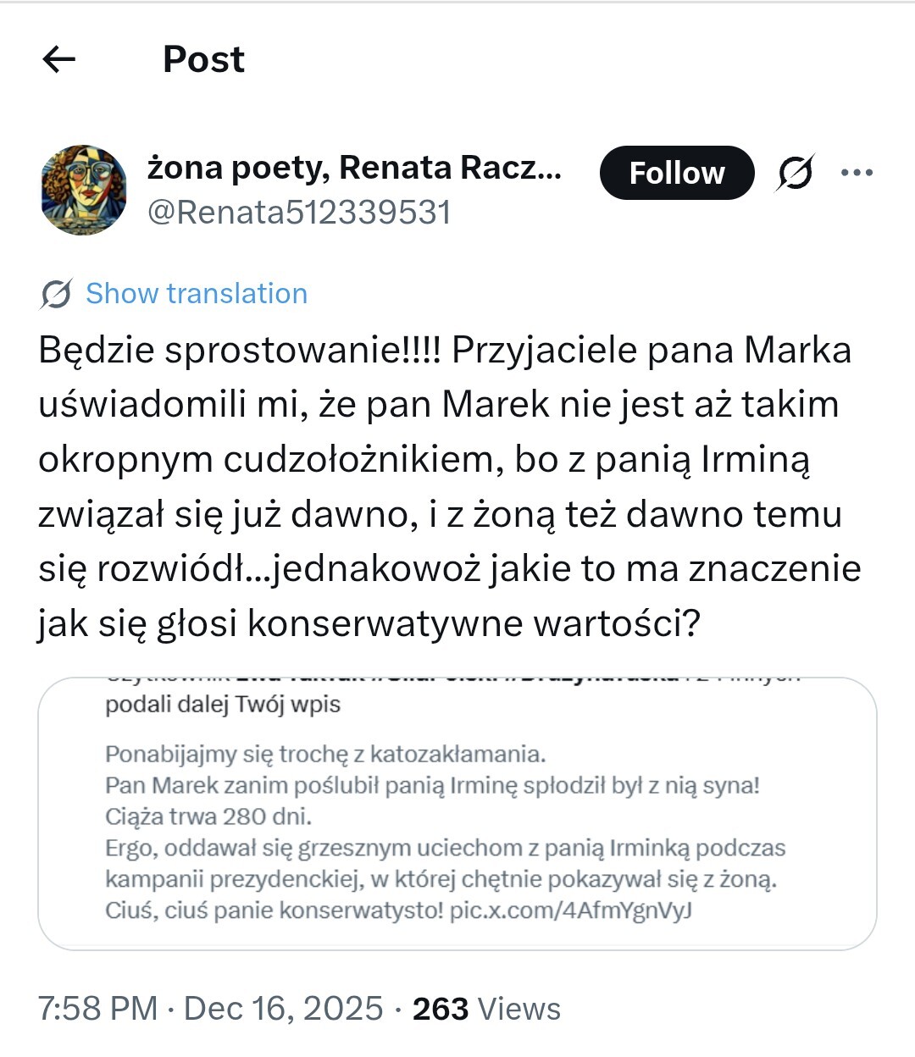Open the author's cubist portrait avatar
The height and width of the screenshot is (1057, 915).
[x=84, y=190]
